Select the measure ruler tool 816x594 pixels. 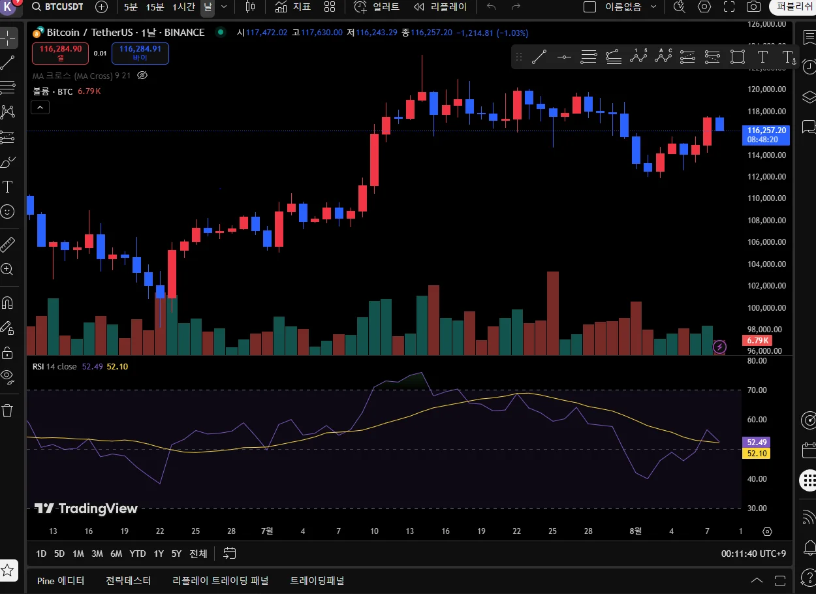(8, 245)
